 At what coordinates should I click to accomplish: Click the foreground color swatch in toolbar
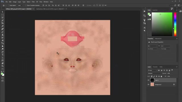[x=2, y=74]
